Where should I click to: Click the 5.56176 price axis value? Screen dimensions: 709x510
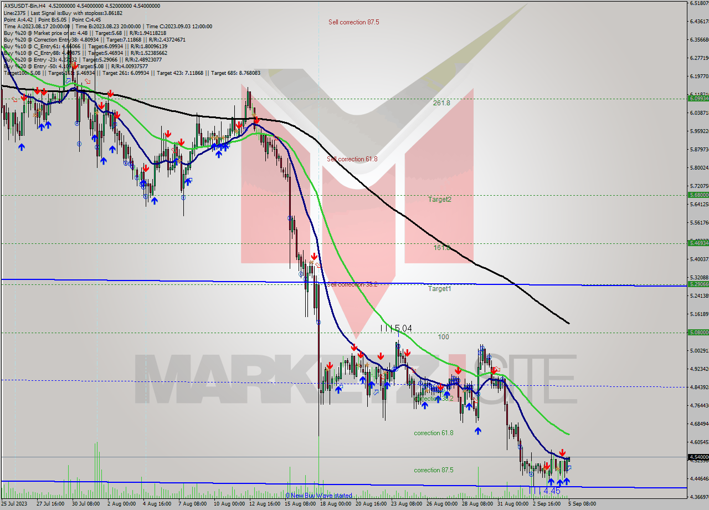(x=699, y=222)
